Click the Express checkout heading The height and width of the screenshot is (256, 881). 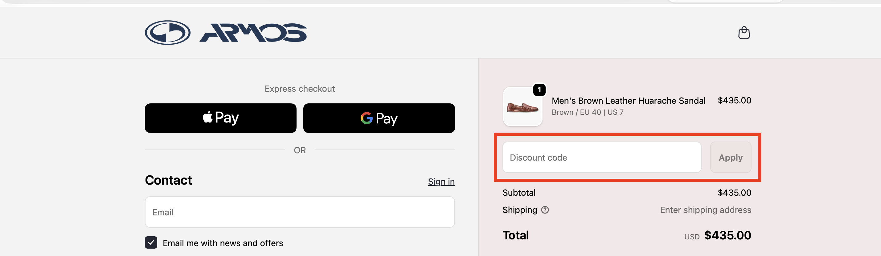[300, 89]
